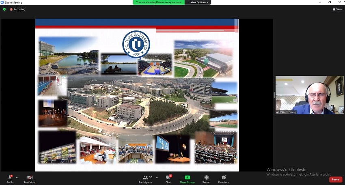
Task: Start recording with the Record button
Action: (x=206, y=178)
